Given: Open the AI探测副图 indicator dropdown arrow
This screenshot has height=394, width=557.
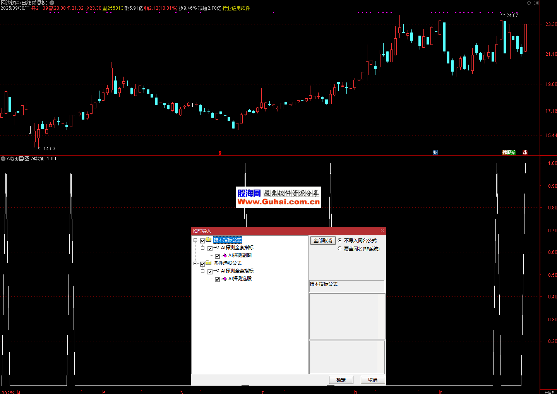Looking at the screenshot, I should tap(3, 159).
